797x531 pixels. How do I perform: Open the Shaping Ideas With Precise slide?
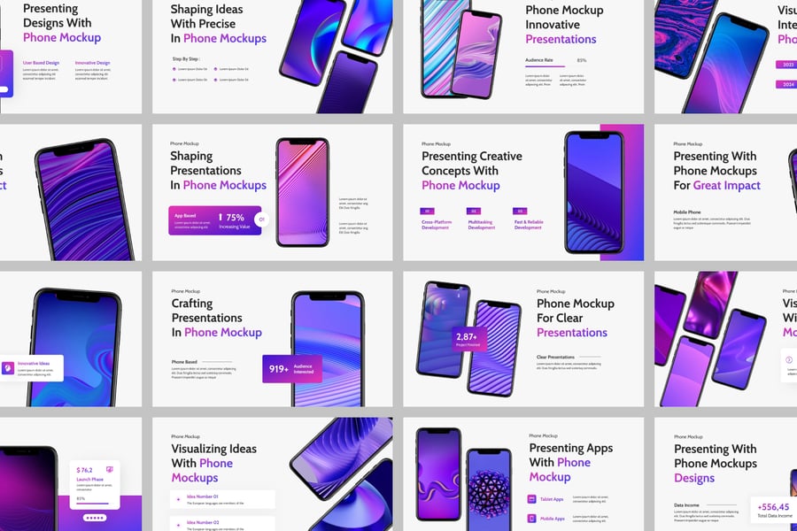point(273,57)
